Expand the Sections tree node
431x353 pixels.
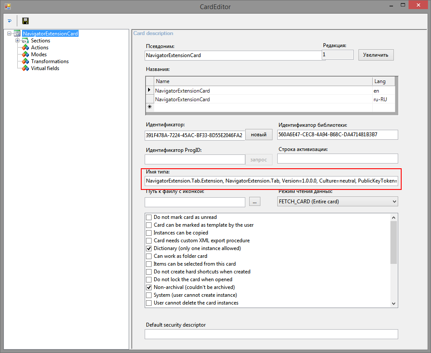tap(18, 41)
